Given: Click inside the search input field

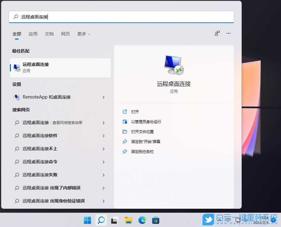Looking at the screenshot, I should point(121,17).
